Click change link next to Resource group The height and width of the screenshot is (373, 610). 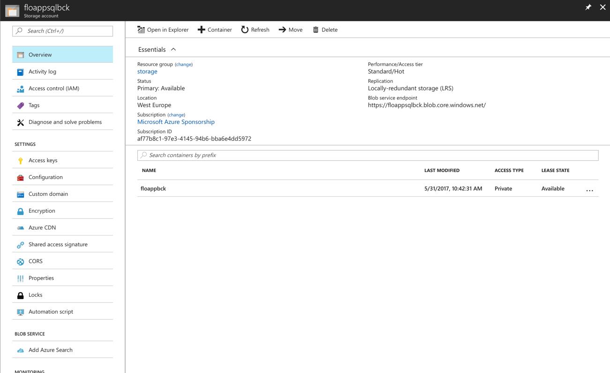pyautogui.click(x=184, y=65)
